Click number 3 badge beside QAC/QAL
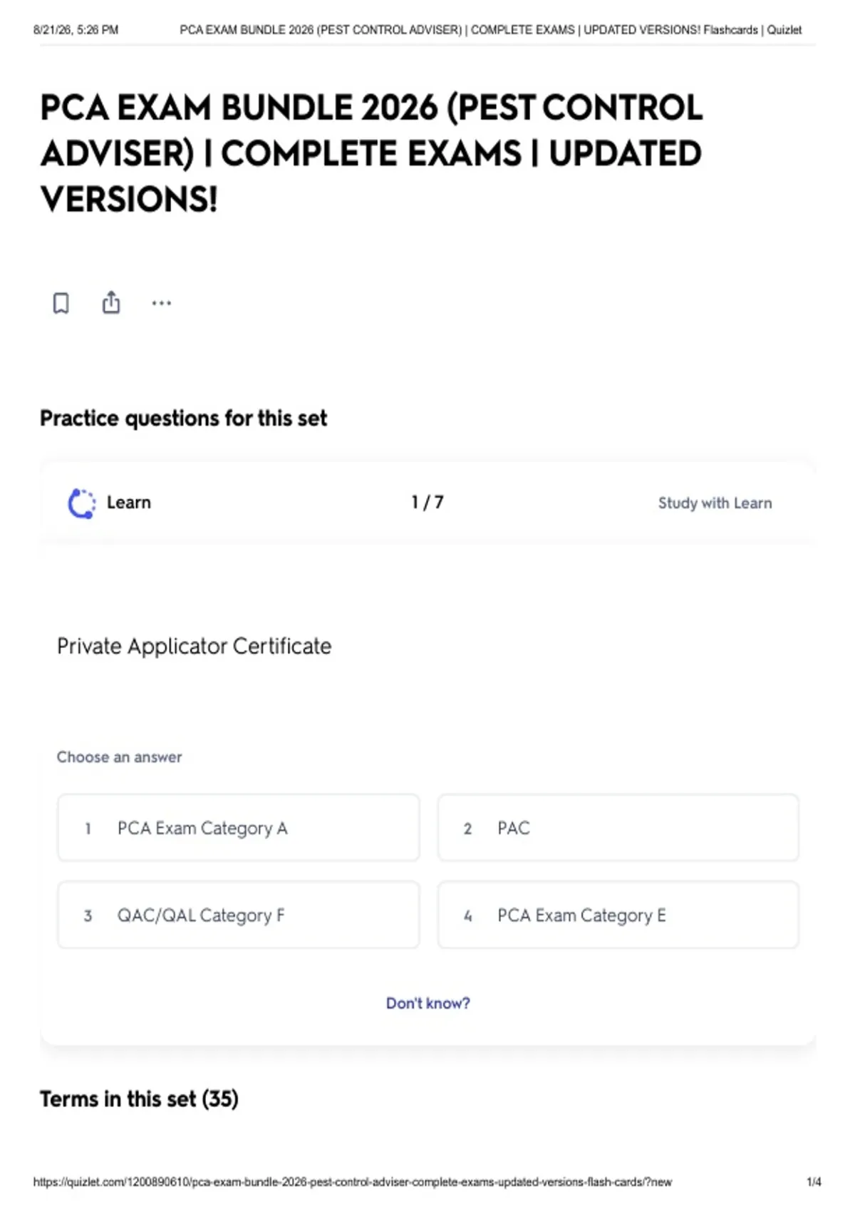This screenshot has height=1212, width=855. pyautogui.click(x=88, y=915)
